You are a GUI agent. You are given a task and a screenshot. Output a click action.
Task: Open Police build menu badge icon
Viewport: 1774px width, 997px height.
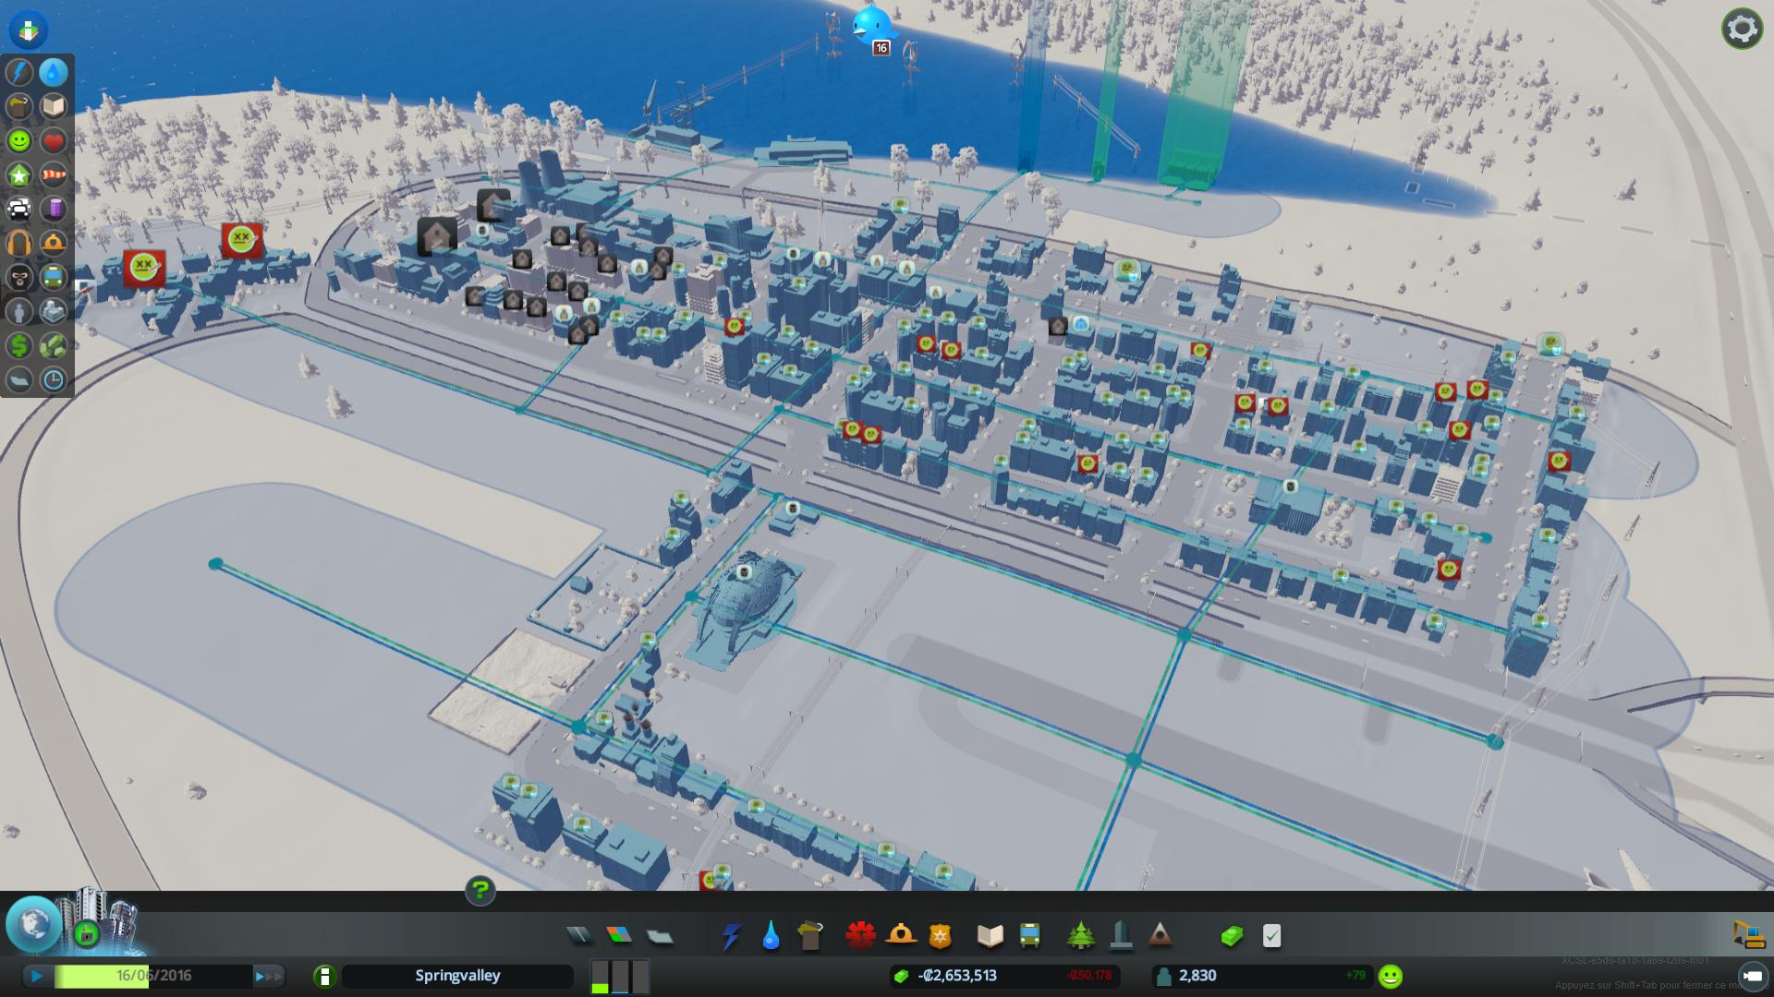point(940,936)
